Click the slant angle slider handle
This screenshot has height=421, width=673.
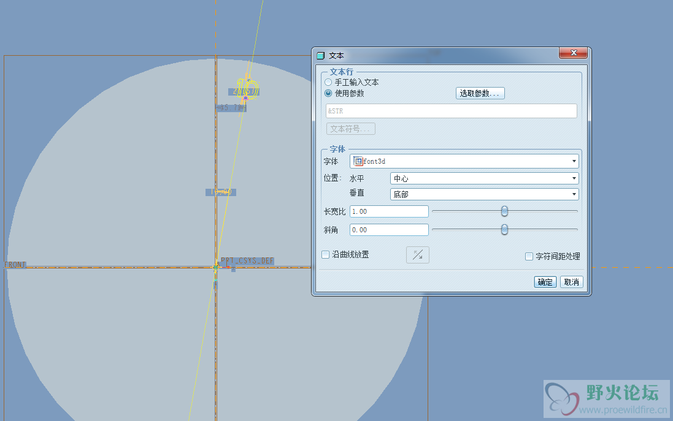click(505, 229)
